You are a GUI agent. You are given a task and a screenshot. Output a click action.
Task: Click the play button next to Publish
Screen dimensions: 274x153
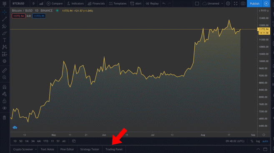pos(266,4)
